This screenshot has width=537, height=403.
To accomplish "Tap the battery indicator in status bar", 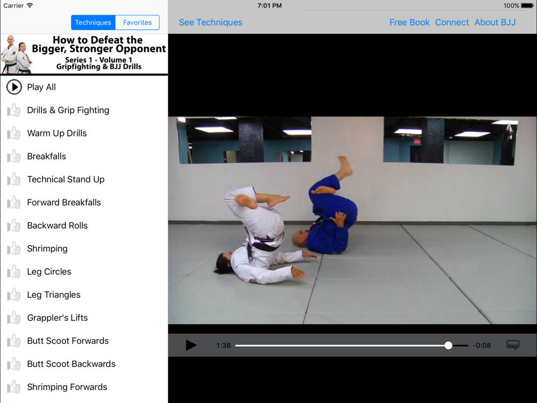I will pos(527,5).
